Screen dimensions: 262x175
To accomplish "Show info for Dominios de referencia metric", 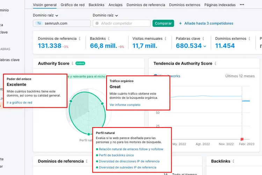I will [80, 38].
